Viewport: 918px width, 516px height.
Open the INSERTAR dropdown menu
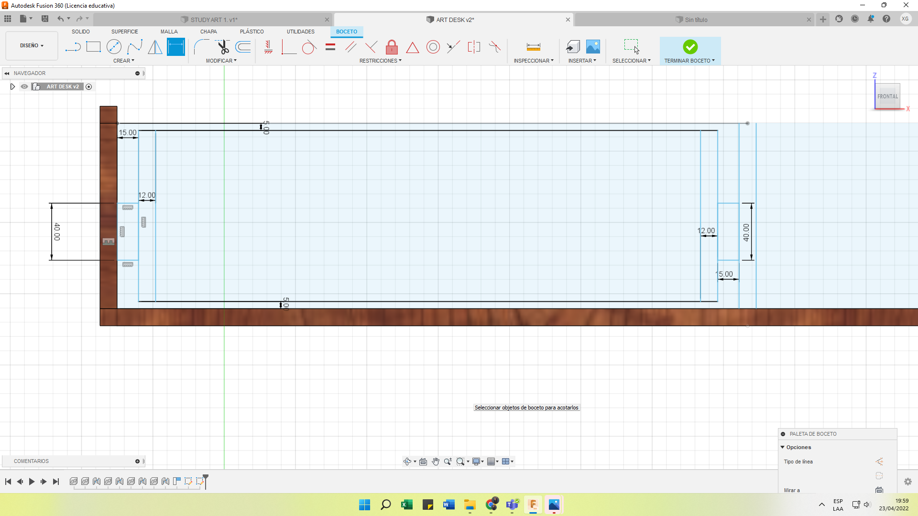tap(582, 61)
